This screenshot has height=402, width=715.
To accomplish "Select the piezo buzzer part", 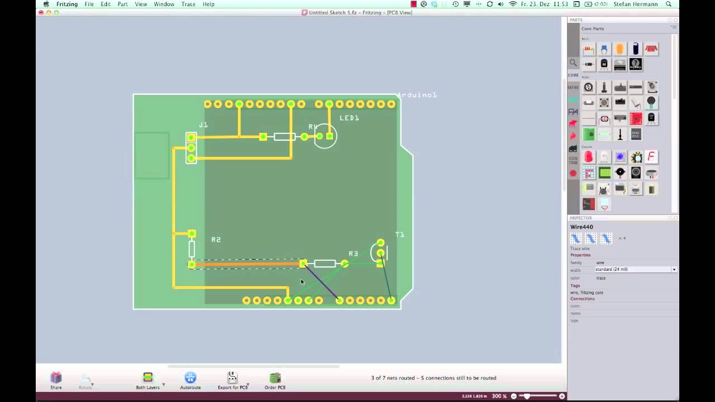I will click(x=619, y=173).
